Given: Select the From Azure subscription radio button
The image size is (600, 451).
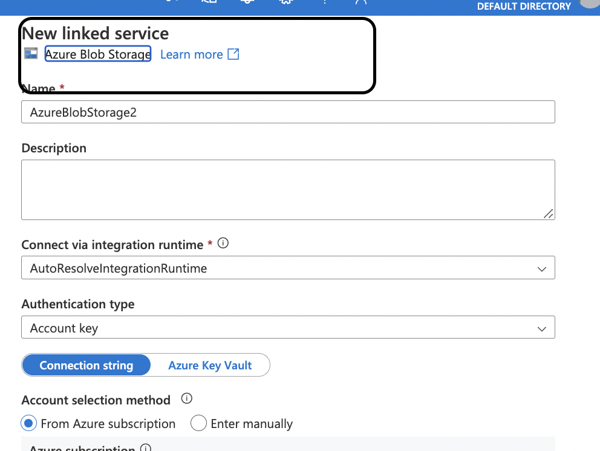Looking at the screenshot, I should point(28,423).
